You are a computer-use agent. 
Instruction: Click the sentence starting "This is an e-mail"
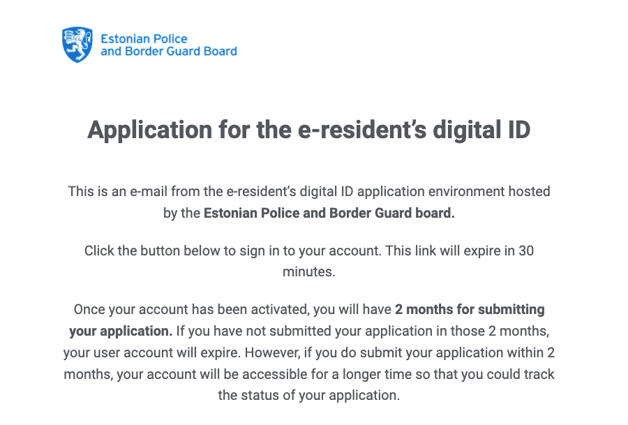click(x=309, y=202)
